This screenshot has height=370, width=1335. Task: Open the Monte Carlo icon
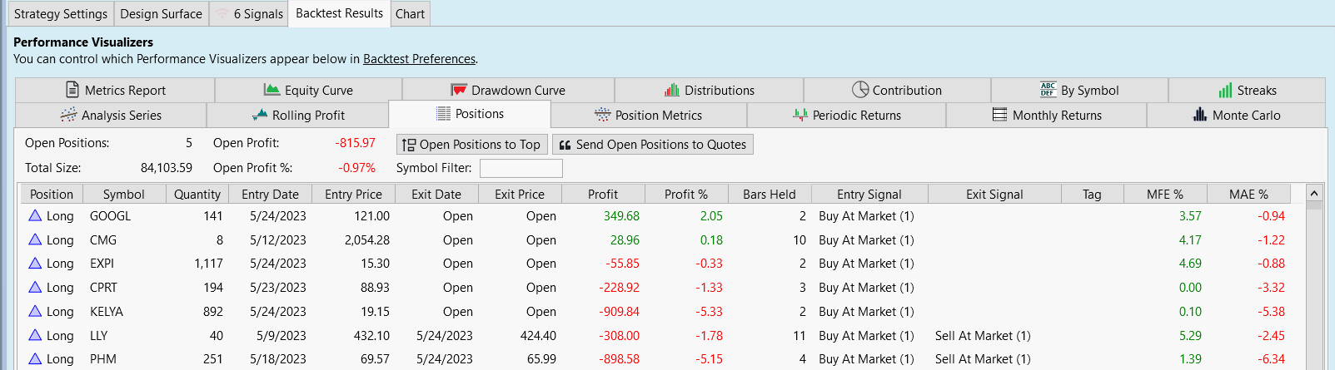pyautogui.click(x=1199, y=115)
